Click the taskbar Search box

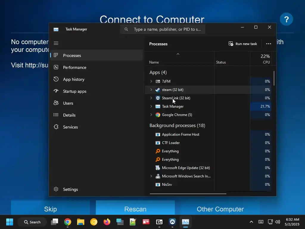(x=32, y=222)
